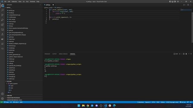Click the remote window indicator in the status bar
This screenshot has width=193, height=108.
[2, 102]
